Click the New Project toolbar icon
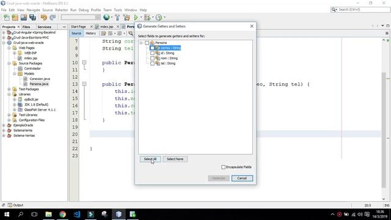391x220 pixels. (x=15, y=18)
